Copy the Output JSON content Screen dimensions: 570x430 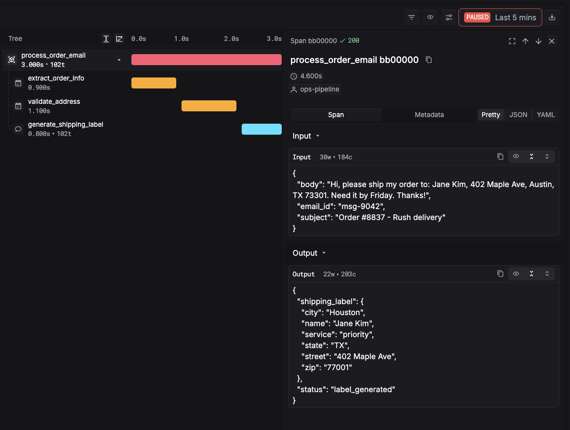click(x=500, y=274)
